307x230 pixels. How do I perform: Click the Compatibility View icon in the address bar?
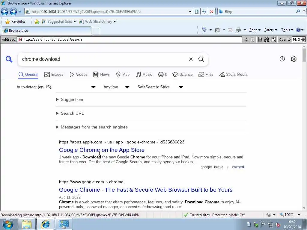[x=197, y=12]
